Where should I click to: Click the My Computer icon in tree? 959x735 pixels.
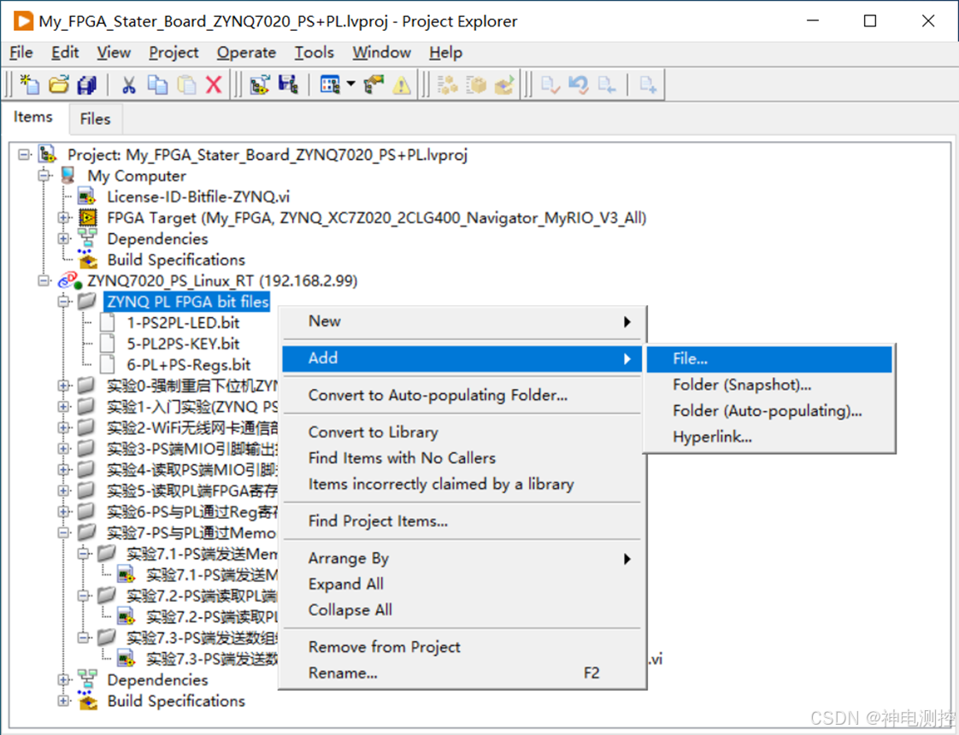click(x=68, y=175)
